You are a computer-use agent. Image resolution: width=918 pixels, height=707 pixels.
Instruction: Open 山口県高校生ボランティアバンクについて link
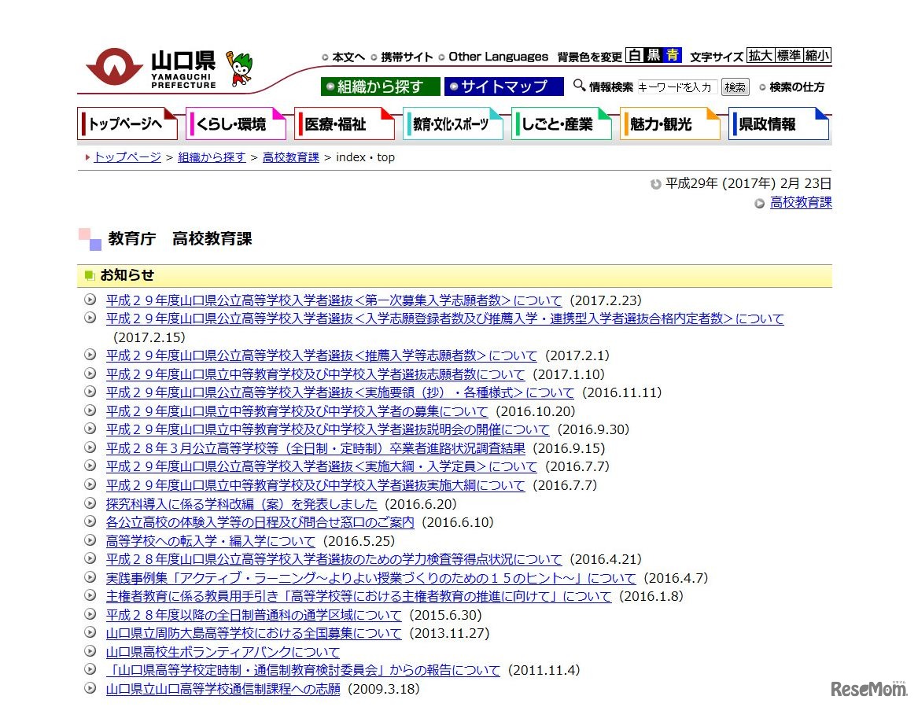click(x=223, y=651)
